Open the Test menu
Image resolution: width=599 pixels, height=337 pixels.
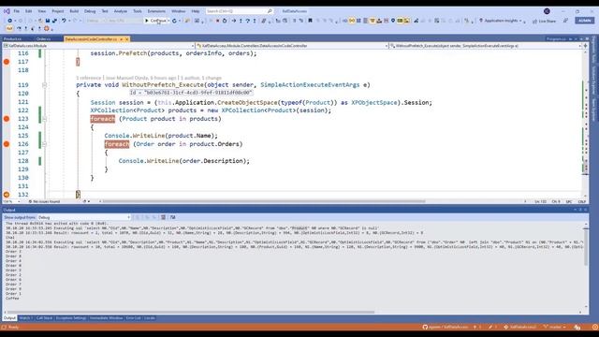(x=105, y=11)
